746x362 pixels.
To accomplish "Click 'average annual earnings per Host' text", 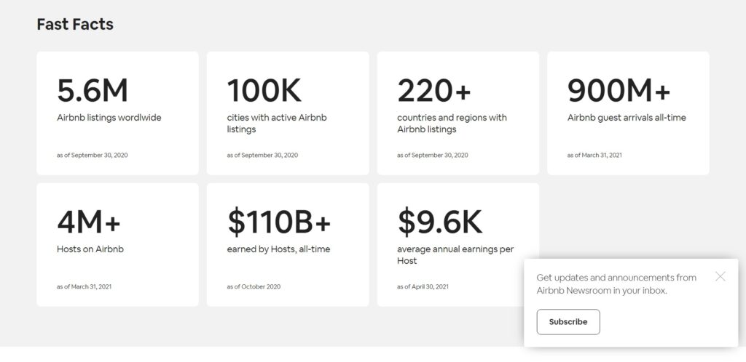I will click(455, 254).
